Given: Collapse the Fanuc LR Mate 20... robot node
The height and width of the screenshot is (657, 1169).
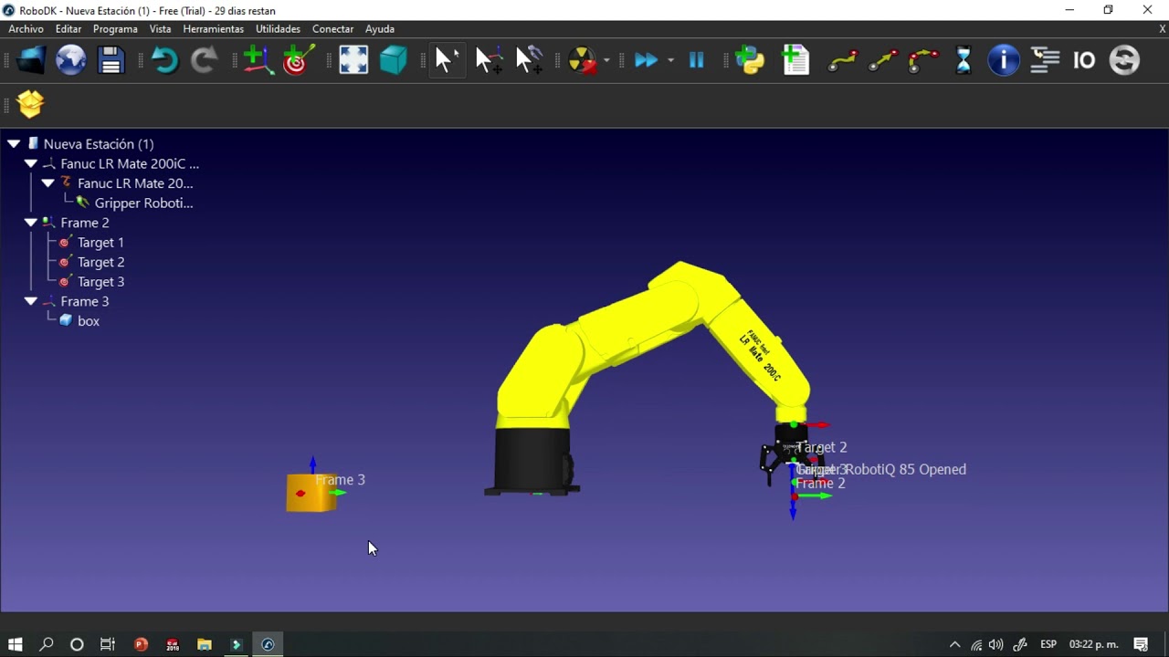Looking at the screenshot, I should tap(47, 183).
